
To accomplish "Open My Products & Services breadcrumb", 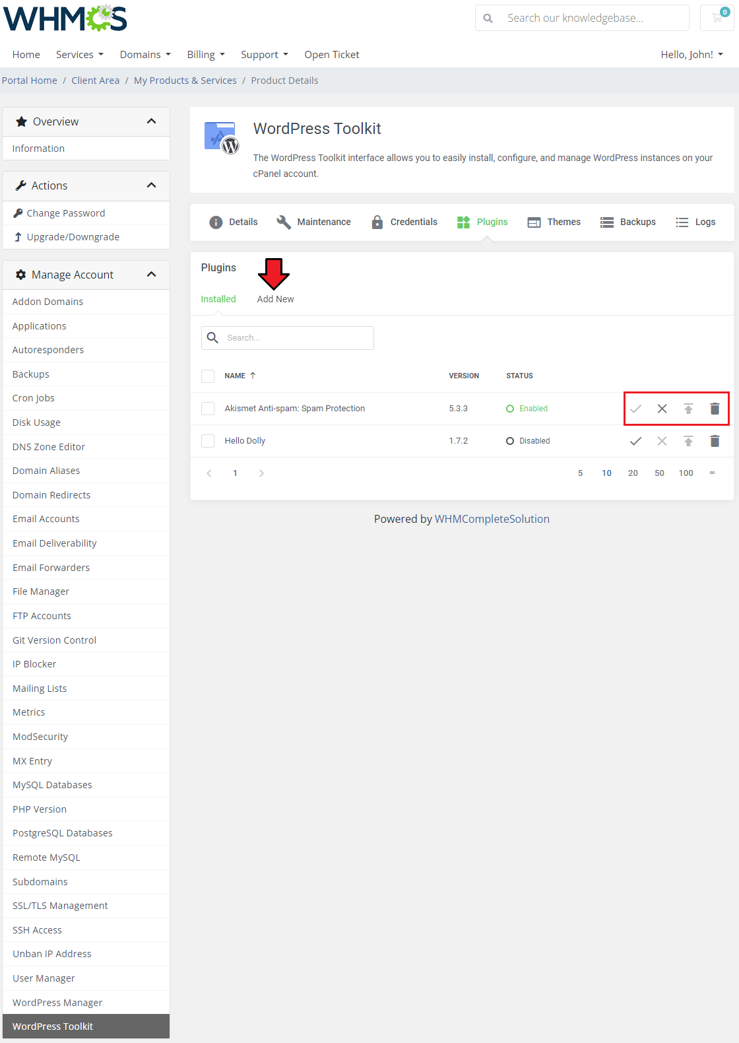I will [x=185, y=81].
